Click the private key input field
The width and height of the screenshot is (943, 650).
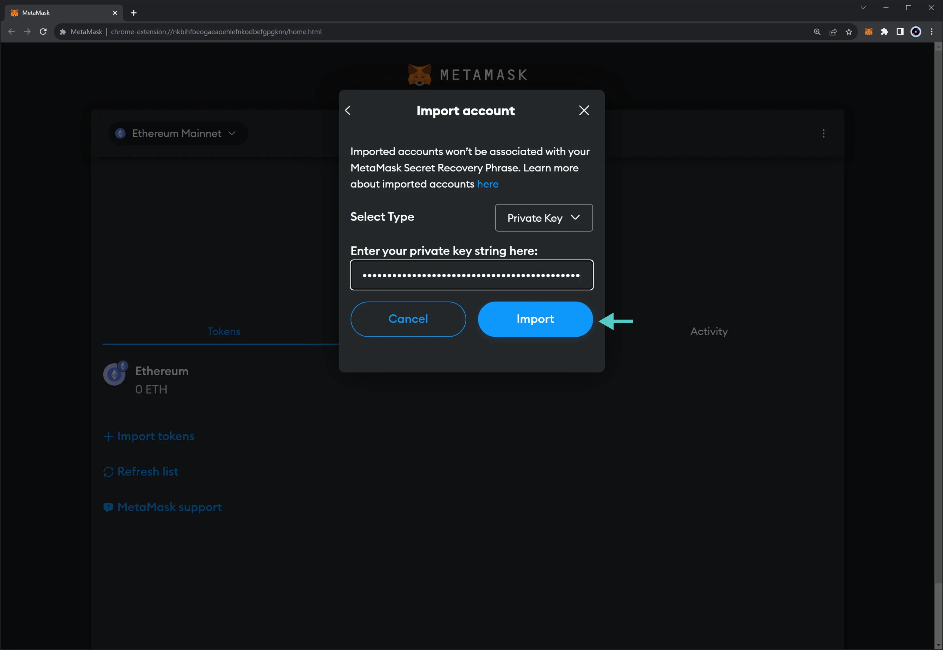pyautogui.click(x=471, y=275)
